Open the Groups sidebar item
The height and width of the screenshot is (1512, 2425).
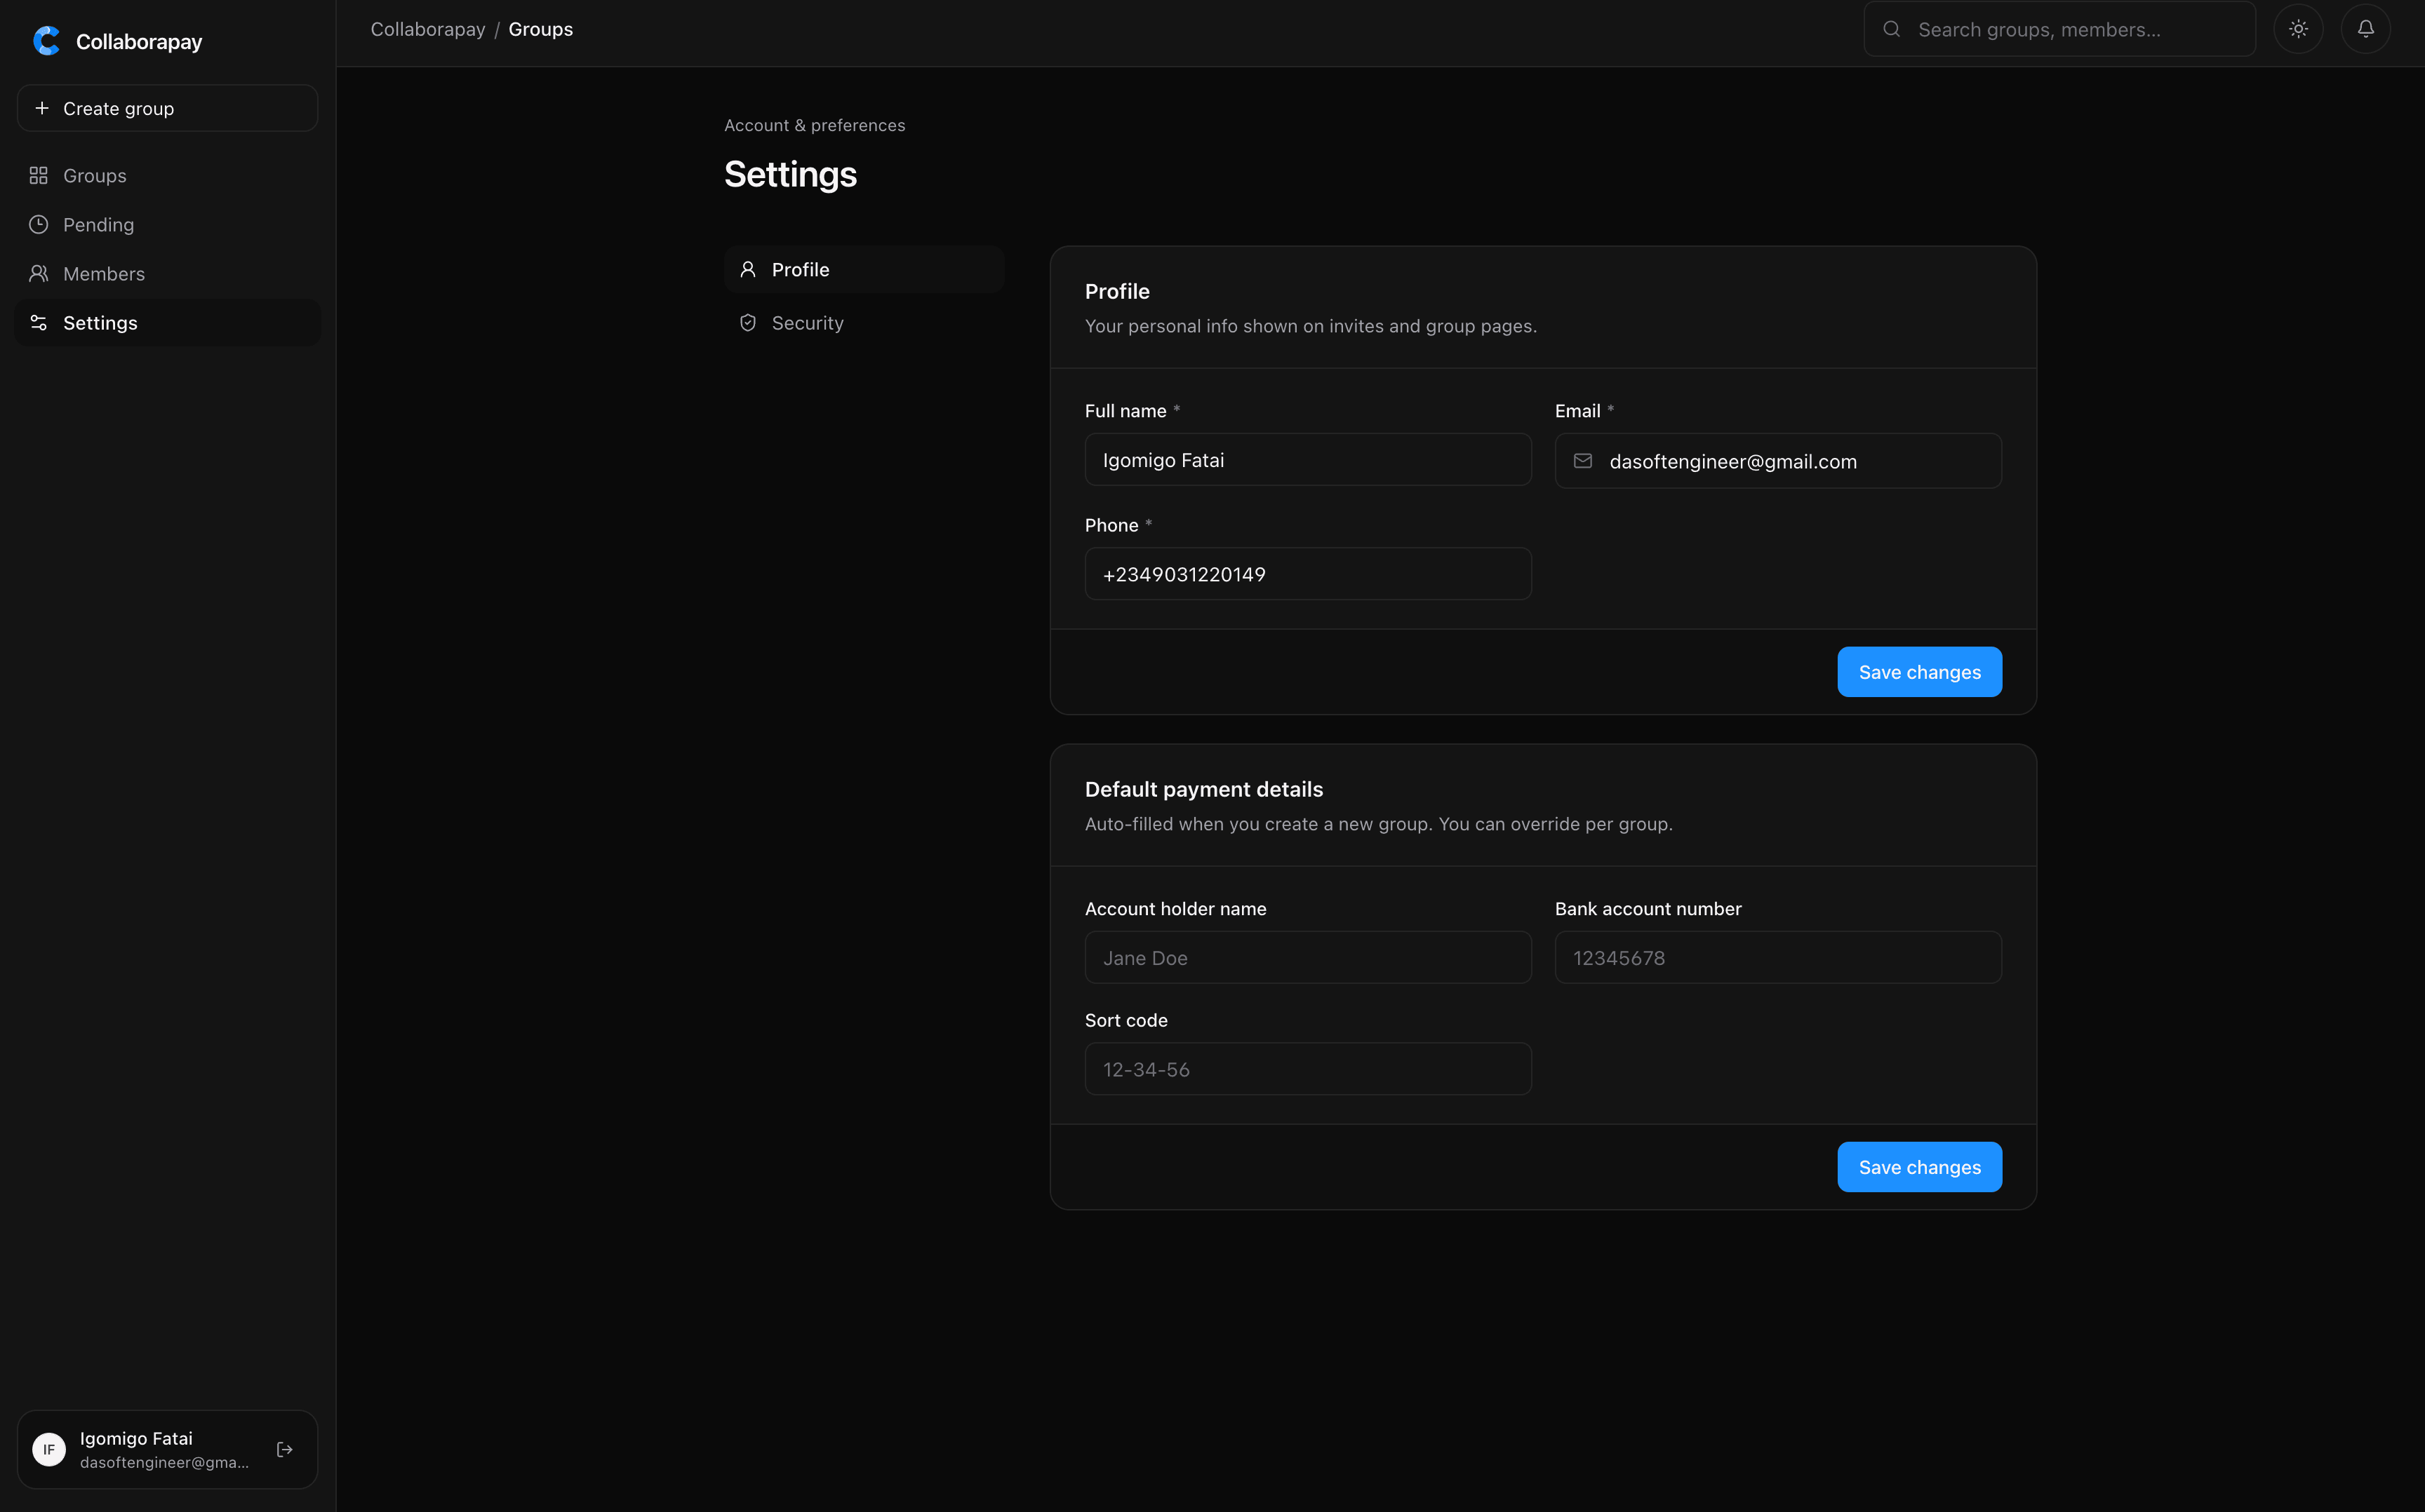168,176
